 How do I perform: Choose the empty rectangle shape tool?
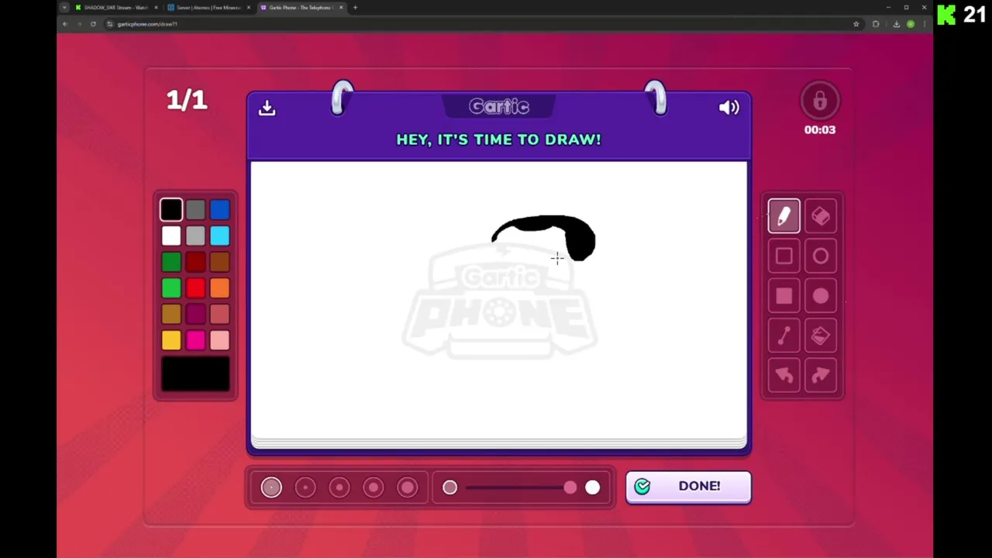point(784,257)
